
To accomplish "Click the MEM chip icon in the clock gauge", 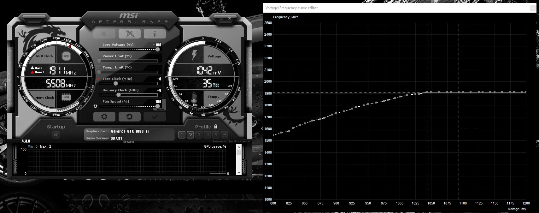I will click(x=66, y=98).
